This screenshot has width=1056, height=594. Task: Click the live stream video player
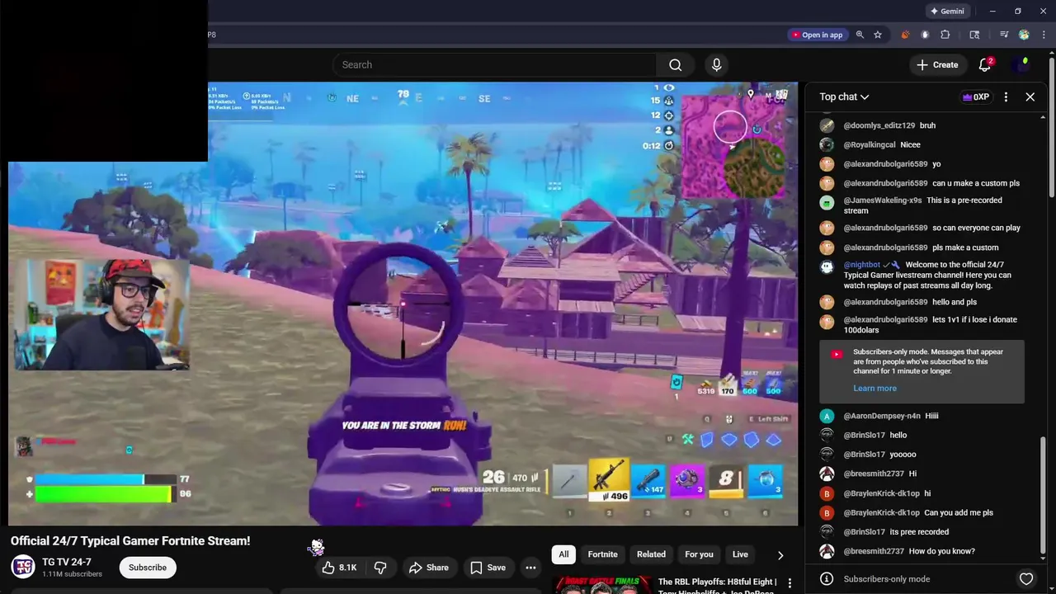(x=404, y=304)
